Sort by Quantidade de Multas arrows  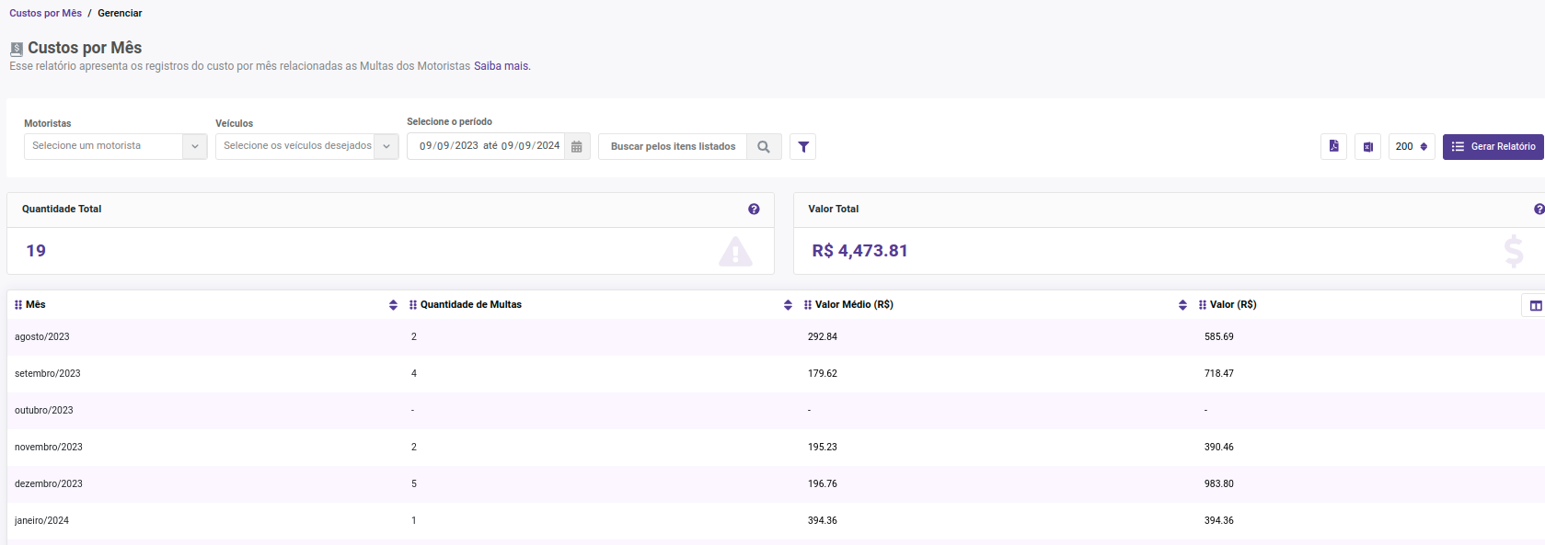click(x=788, y=305)
